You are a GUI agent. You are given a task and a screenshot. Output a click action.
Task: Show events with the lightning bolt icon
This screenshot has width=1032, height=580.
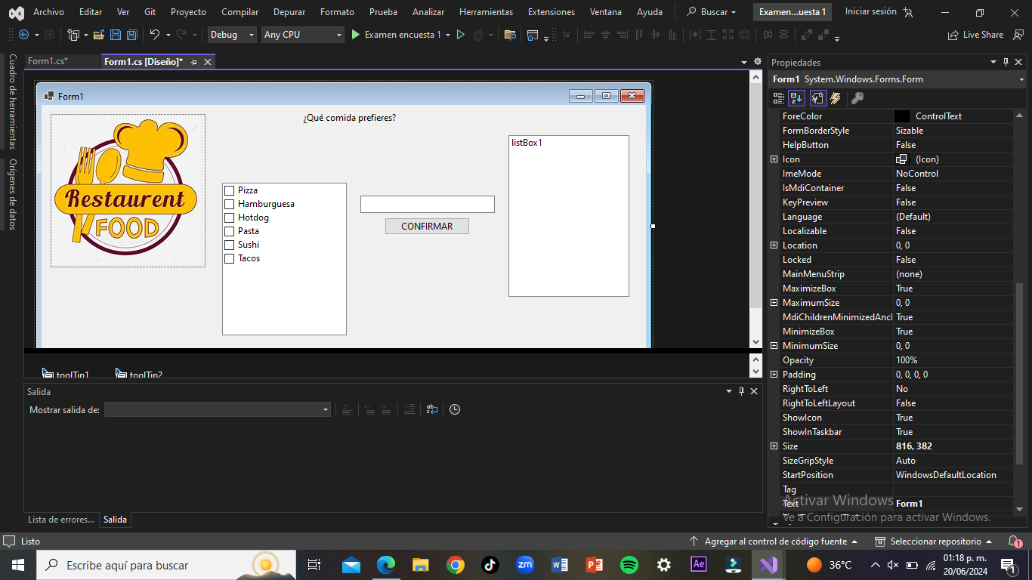coord(836,98)
